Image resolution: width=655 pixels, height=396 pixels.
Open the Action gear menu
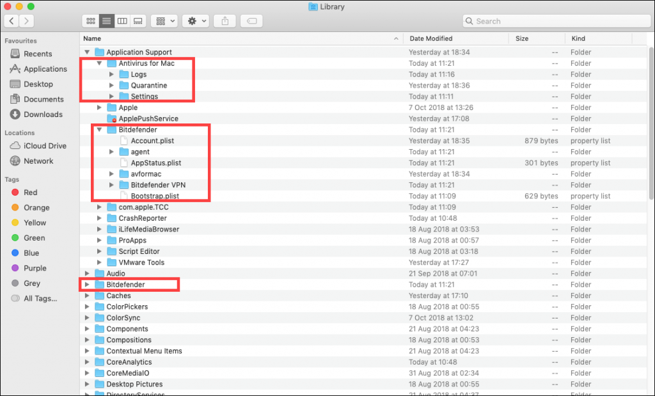[195, 21]
